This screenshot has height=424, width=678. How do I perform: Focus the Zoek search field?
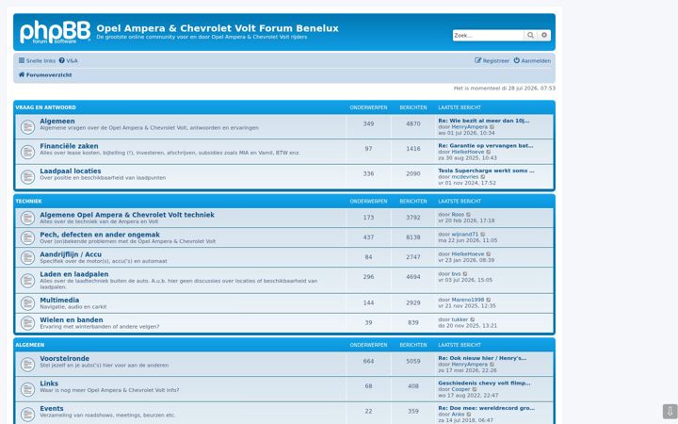coord(488,36)
